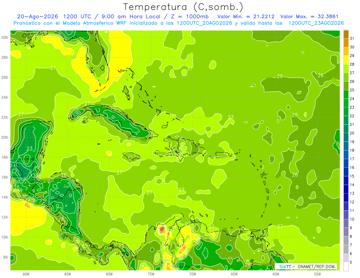Click the '75W' longitude label
This screenshot has height=278, width=360.
click(151, 274)
